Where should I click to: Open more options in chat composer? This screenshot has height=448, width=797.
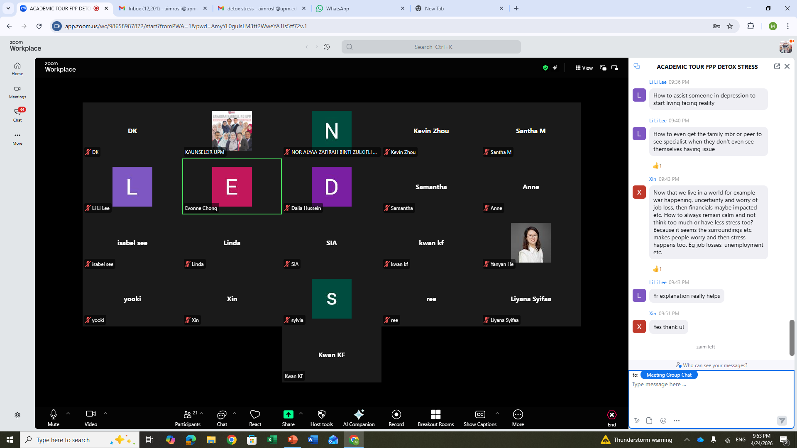[x=677, y=421]
